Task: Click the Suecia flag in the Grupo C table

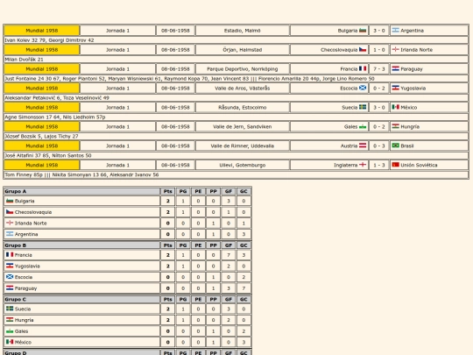Action: coord(10,309)
